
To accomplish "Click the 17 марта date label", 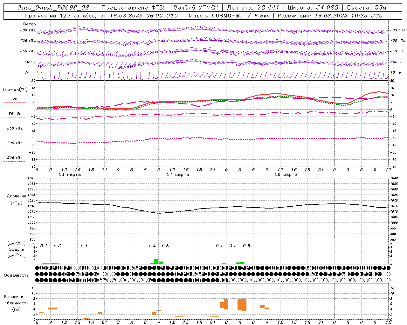I will point(178,175).
